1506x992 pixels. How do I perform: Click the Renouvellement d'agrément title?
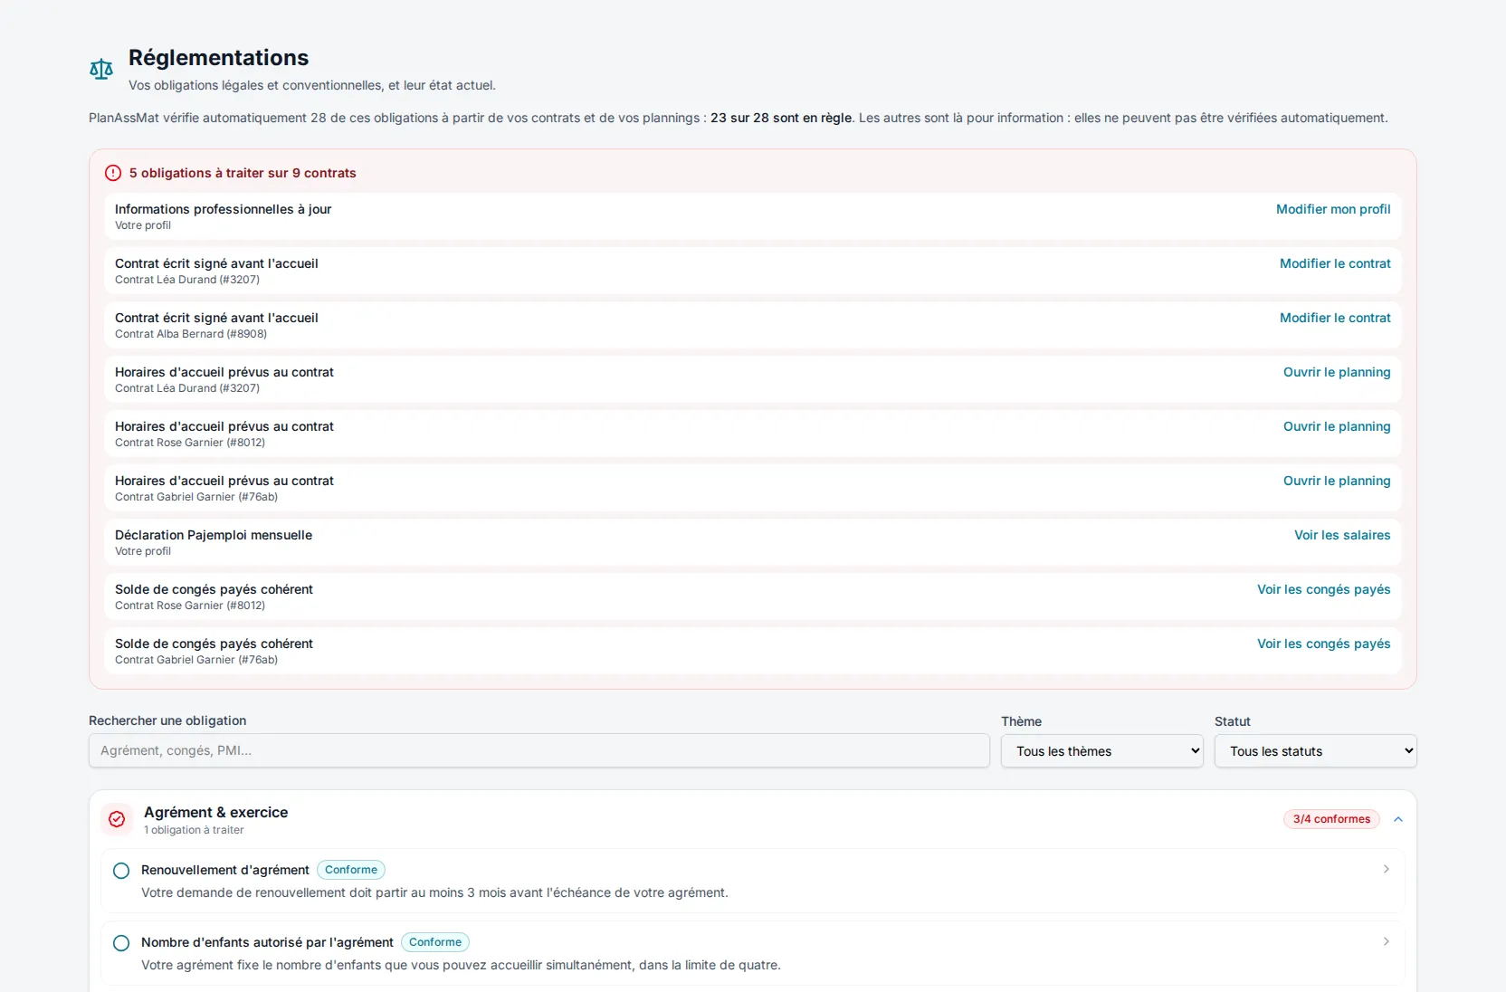point(225,870)
